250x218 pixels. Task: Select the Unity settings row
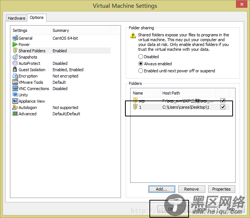[x=61, y=95]
